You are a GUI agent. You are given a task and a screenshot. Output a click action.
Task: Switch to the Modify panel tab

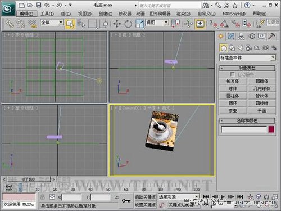pyautogui.click(x=231, y=36)
